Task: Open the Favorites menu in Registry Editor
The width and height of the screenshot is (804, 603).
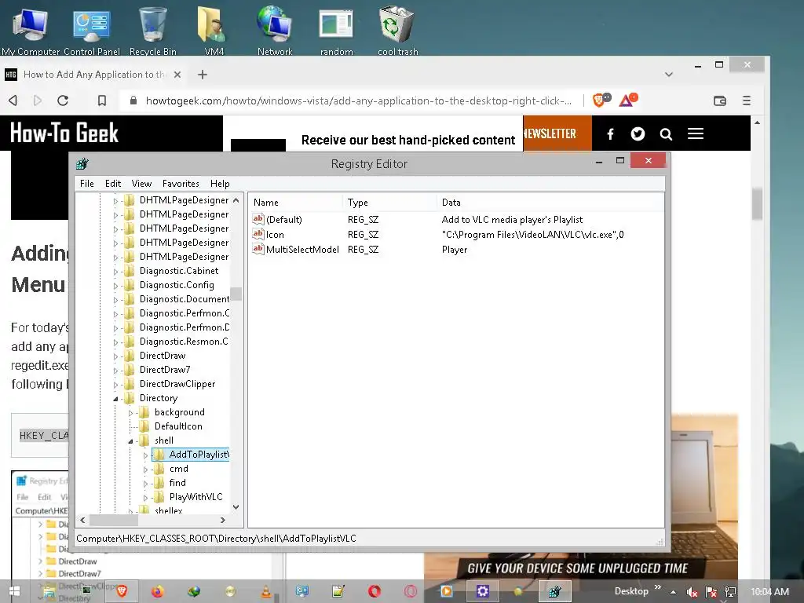Action: pos(181,184)
